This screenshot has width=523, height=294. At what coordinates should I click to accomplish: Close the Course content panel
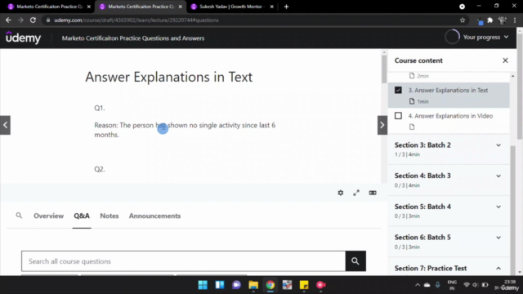[505, 60]
